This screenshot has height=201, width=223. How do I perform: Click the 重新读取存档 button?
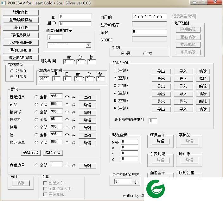click(x=21, y=20)
